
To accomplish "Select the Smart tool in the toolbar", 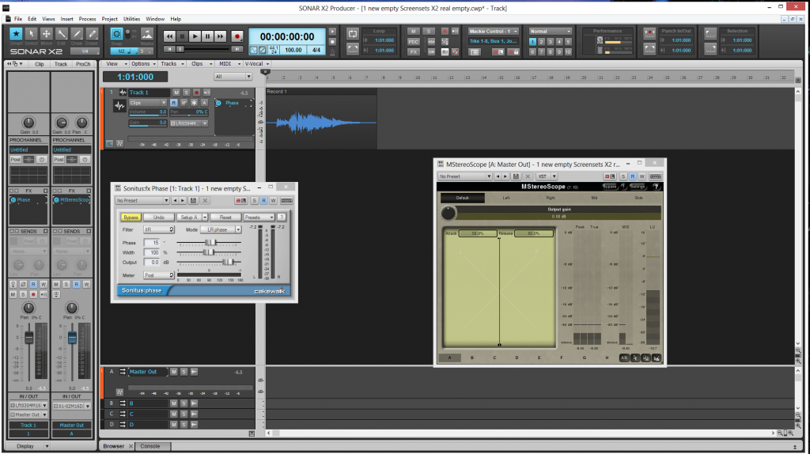I will [16, 35].
